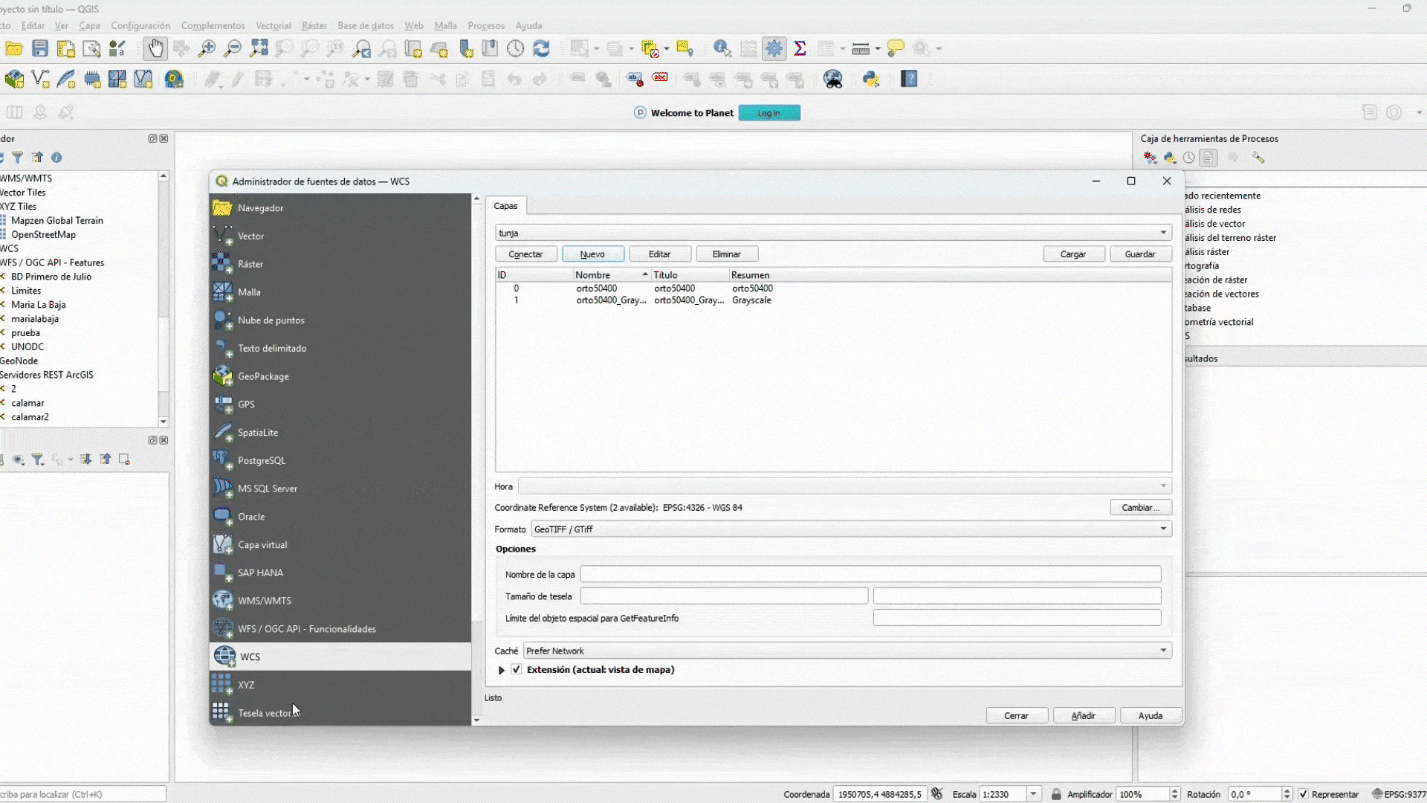Screen dimensions: 1427x803
Task: Open the XYZ source type
Action: tap(246, 685)
